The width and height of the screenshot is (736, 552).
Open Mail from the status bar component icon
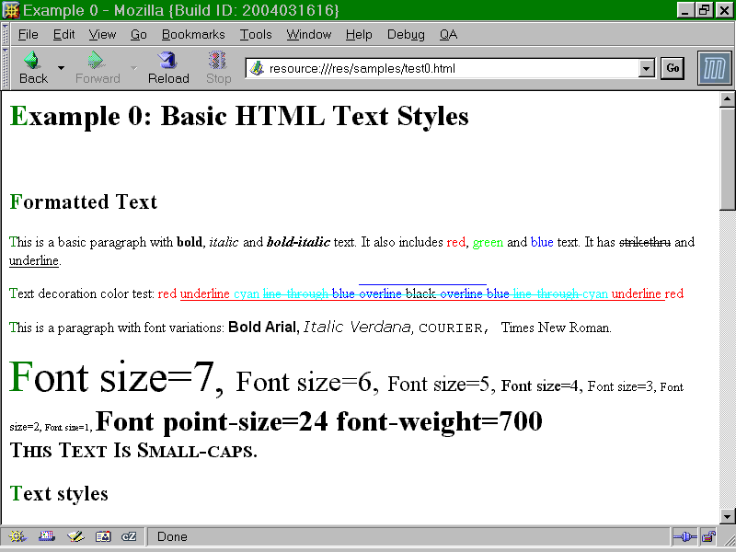coord(46,536)
